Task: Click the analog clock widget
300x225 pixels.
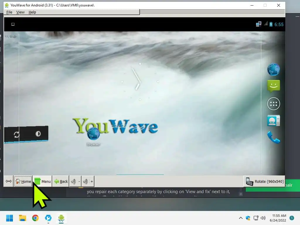Action: [140, 82]
